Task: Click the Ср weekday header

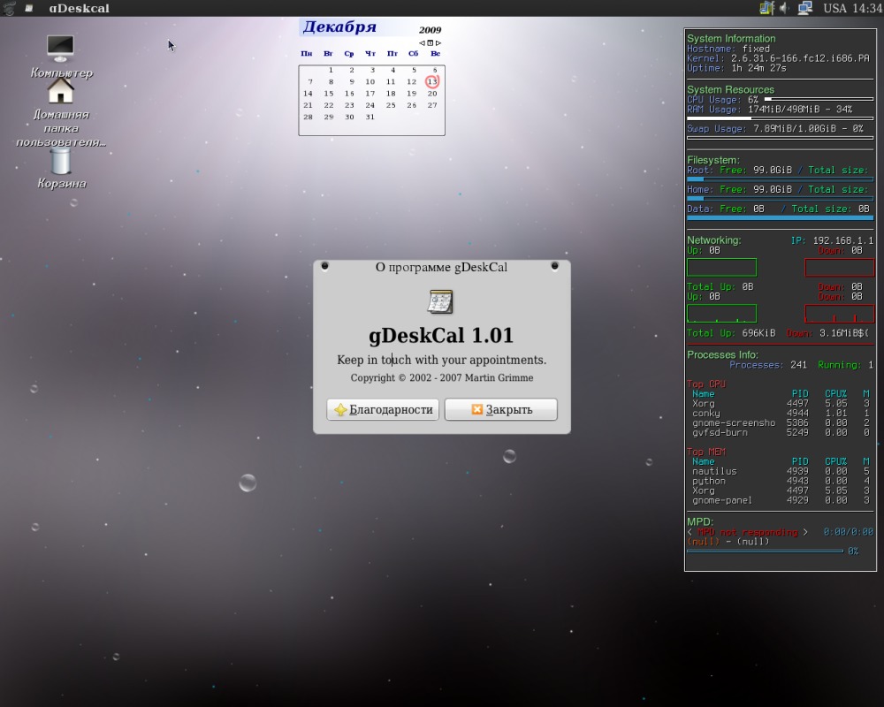Action: [x=349, y=54]
